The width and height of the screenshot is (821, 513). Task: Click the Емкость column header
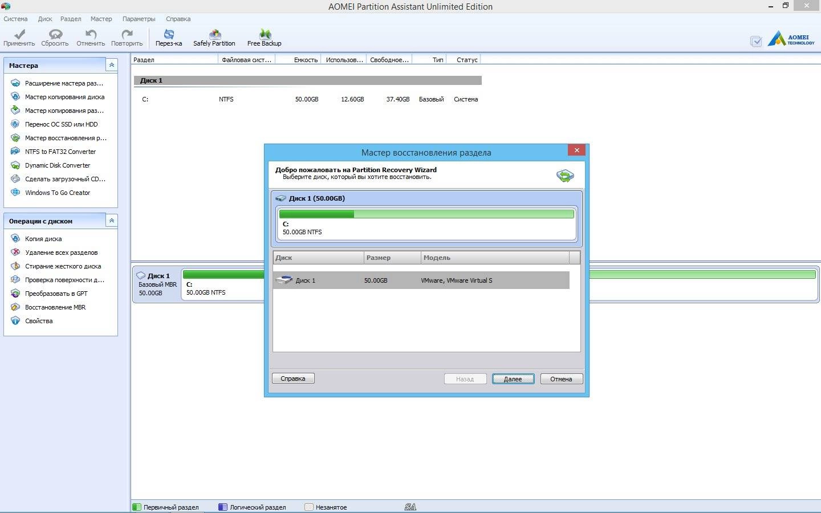click(x=298, y=59)
